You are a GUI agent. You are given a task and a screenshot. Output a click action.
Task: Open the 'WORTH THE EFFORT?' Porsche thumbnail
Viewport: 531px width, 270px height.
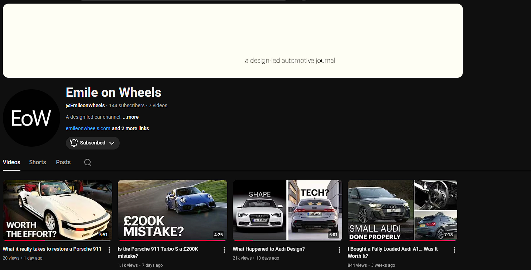(x=57, y=210)
